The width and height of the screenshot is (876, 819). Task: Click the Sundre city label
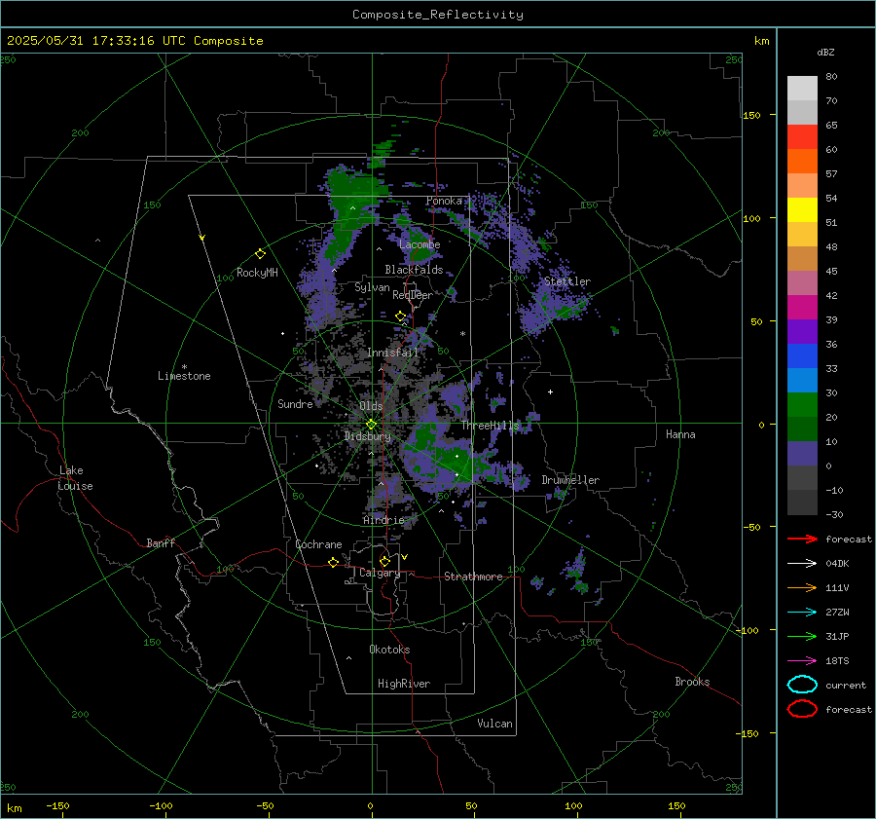295,404
